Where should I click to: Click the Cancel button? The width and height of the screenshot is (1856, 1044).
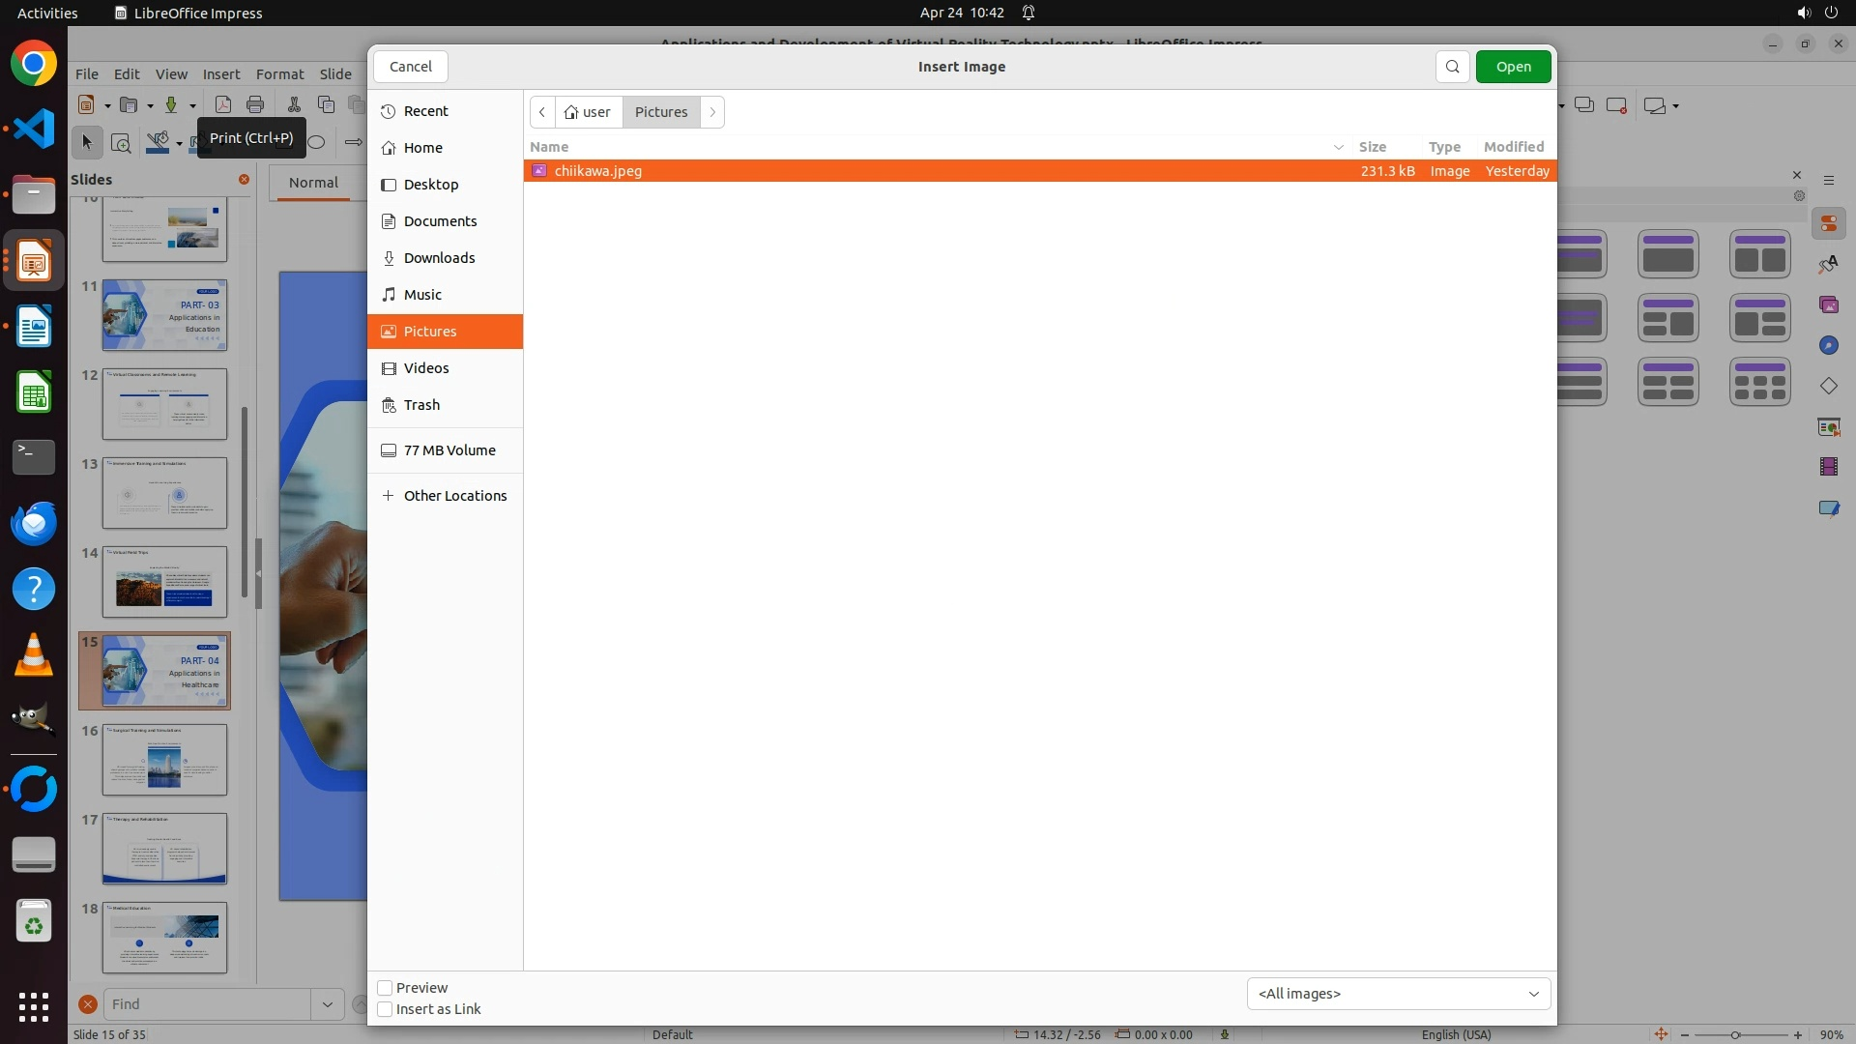coord(410,67)
